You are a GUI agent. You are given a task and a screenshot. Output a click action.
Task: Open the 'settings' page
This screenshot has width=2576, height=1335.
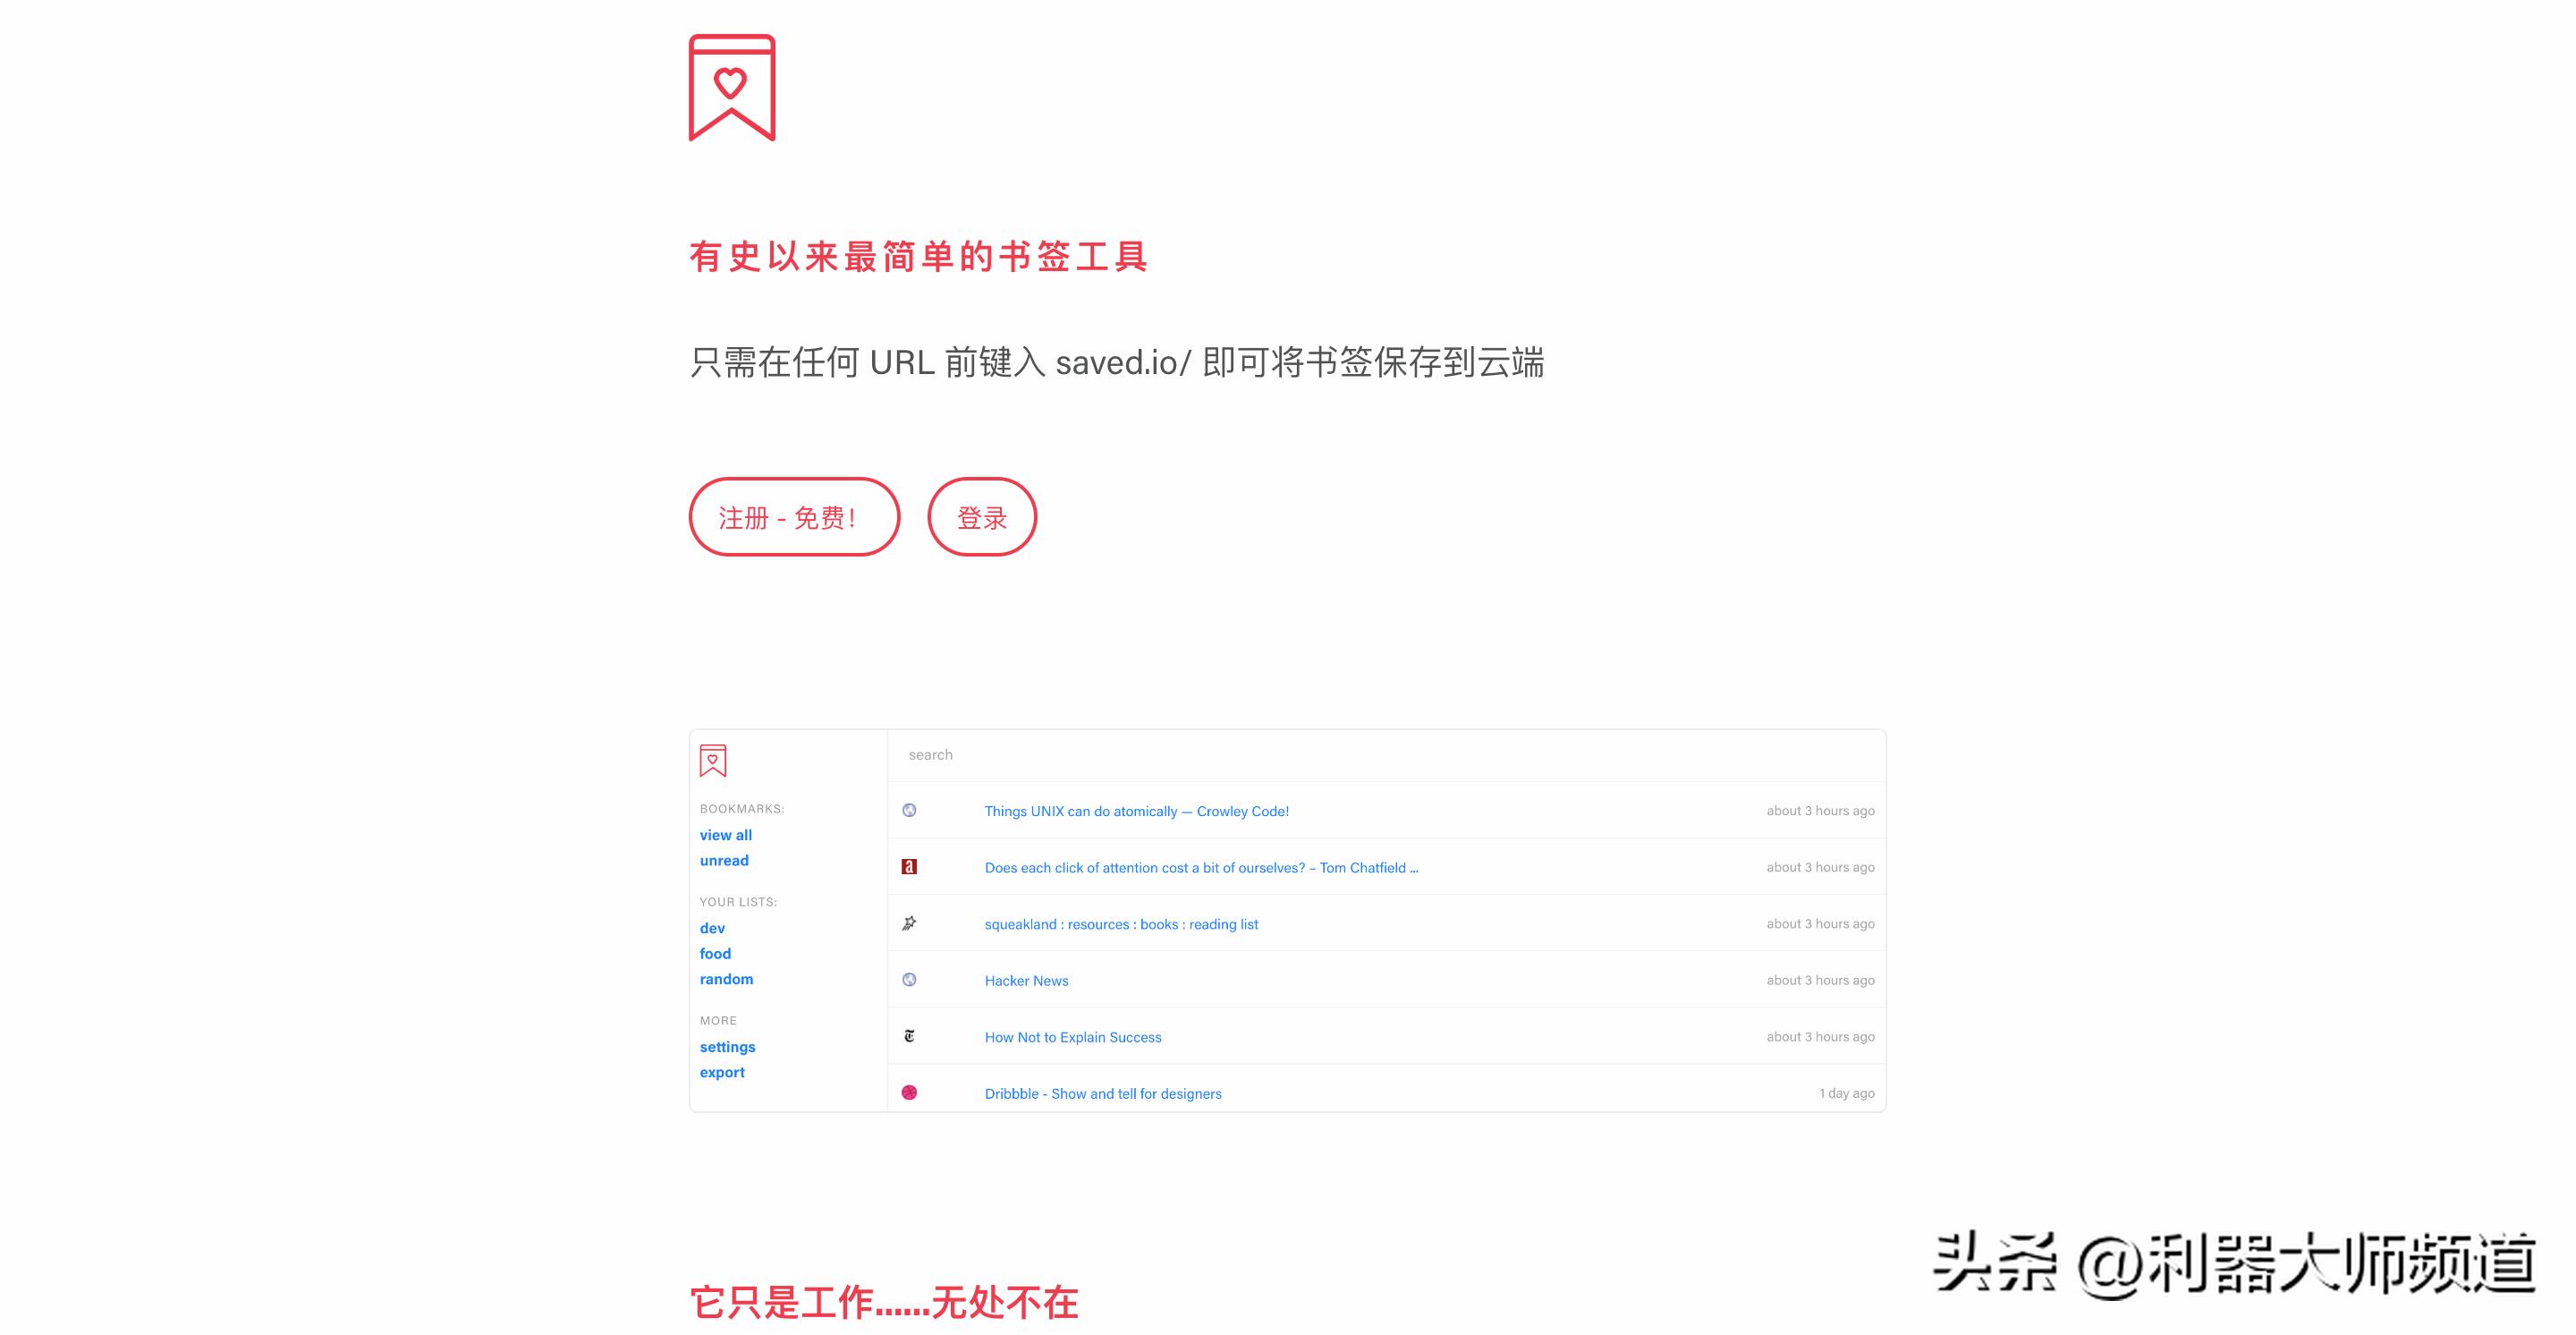tap(727, 1046)
